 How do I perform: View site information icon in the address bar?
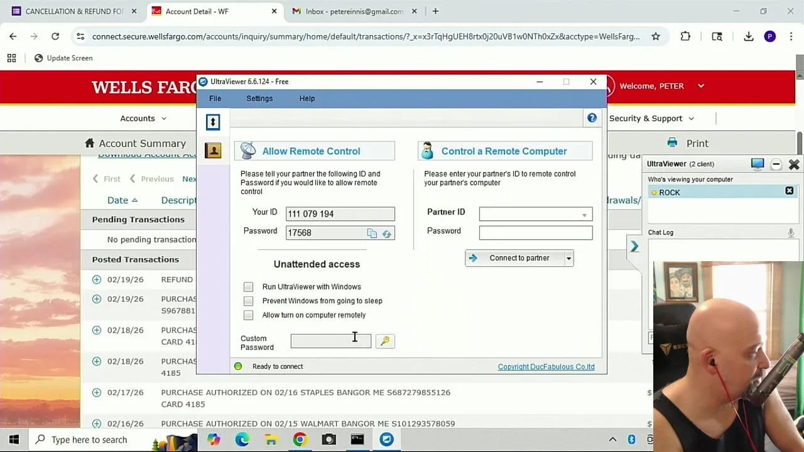click(x=80, y=36)
